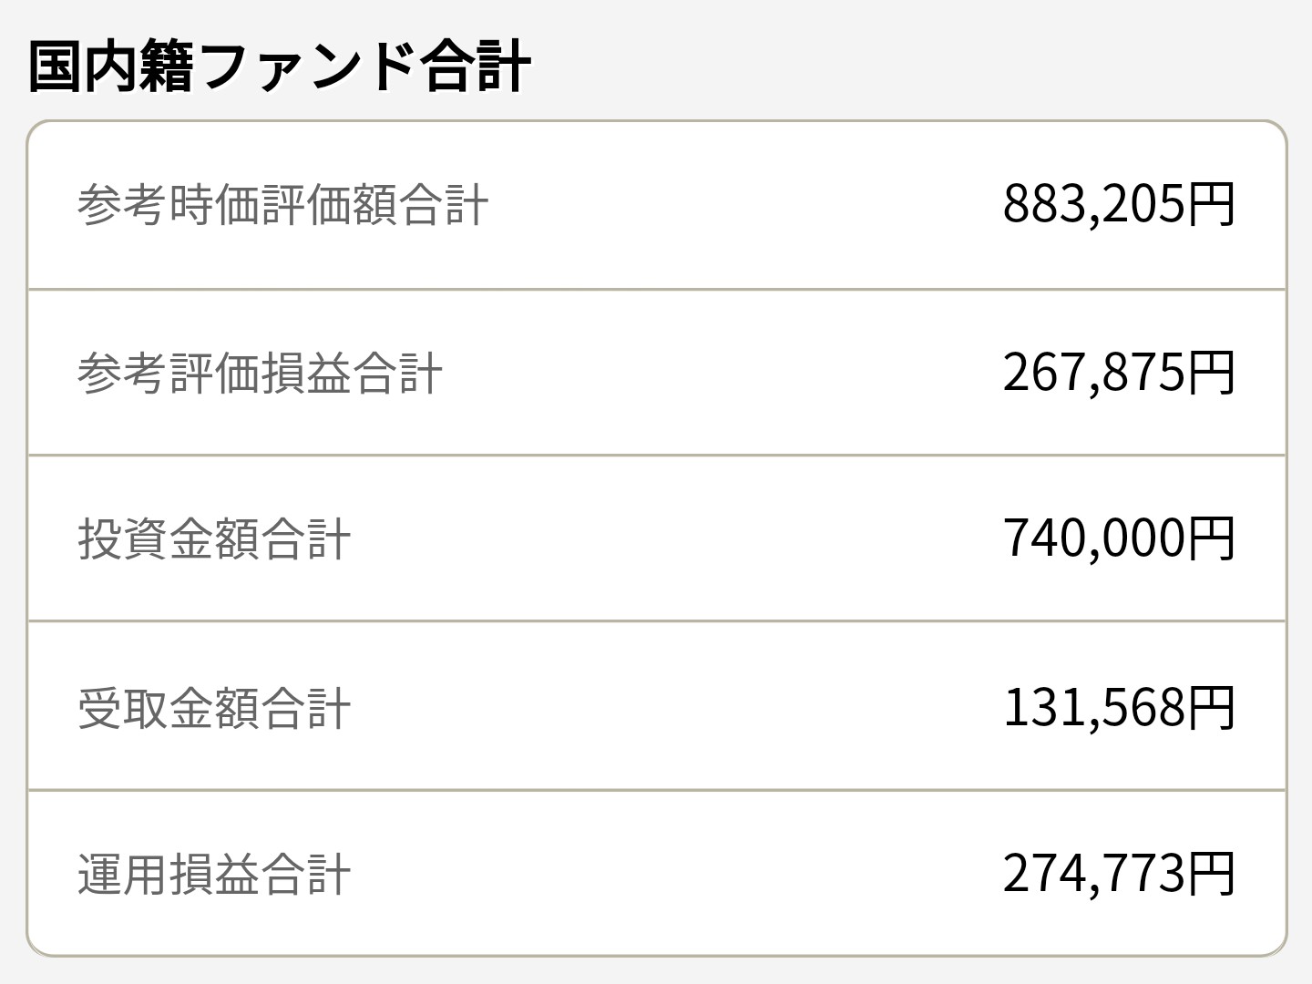The image size is (1312, 984).
Task: Tap empty middle of 参考評価損益合計 row
Action: (729, 373)
